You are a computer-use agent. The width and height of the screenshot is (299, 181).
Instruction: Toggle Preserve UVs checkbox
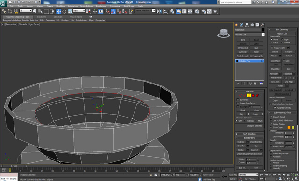272,48
